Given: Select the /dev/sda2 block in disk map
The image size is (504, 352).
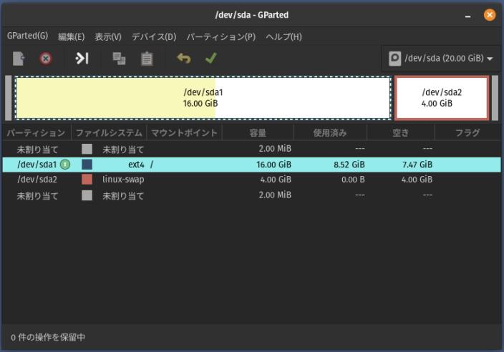Looking at the screenshot, I should click(x=442, y=98).
